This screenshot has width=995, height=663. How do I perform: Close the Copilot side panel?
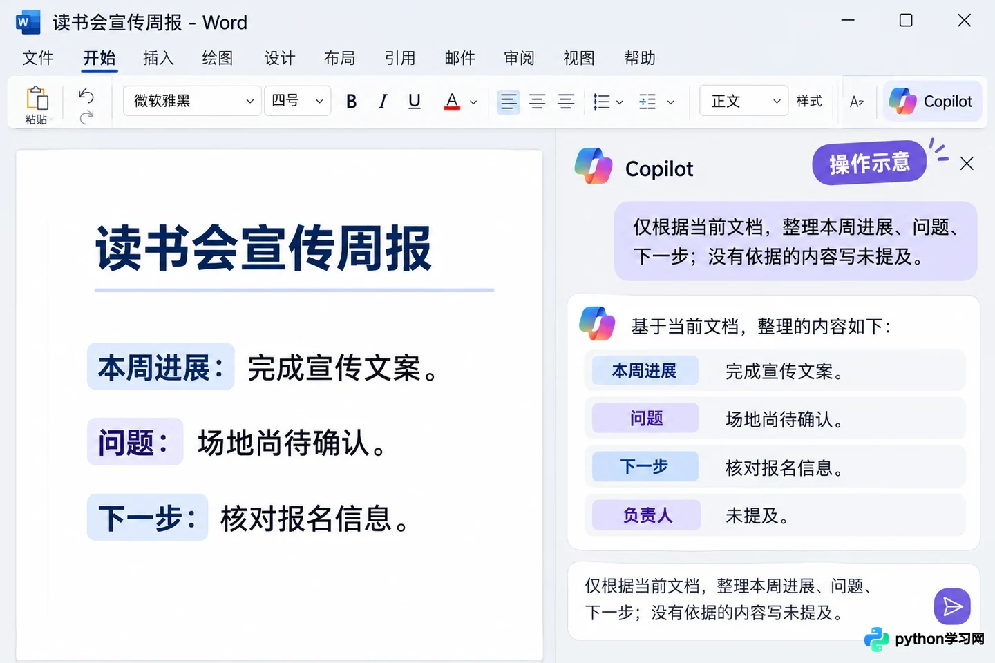967,163
